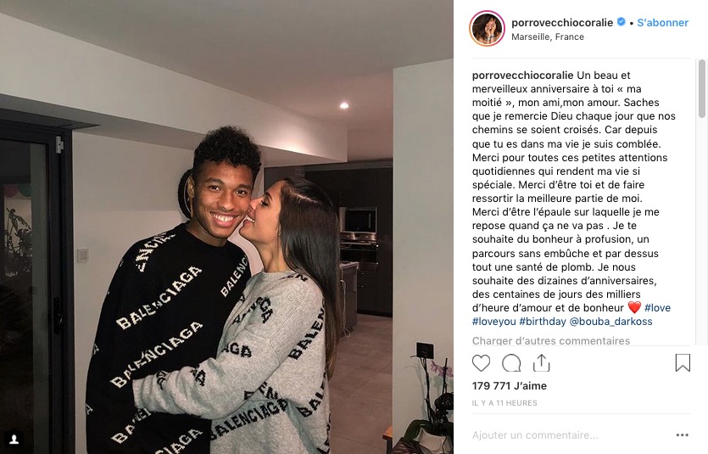
Task: Visit the @bouba_darkoss mention
Action: (x=611, y=322)
